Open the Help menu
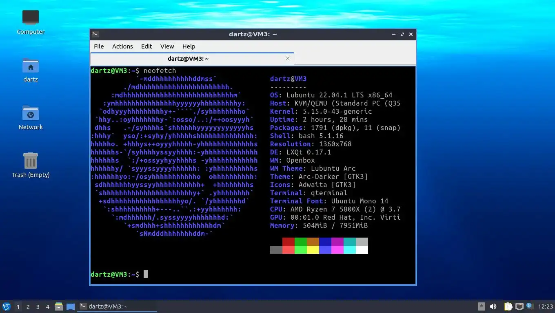This screenshot has height=313, width=555. (x=189, y=46)
